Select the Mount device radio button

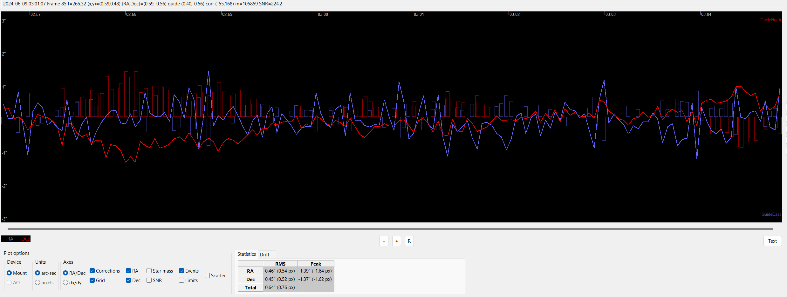[9, 273]
